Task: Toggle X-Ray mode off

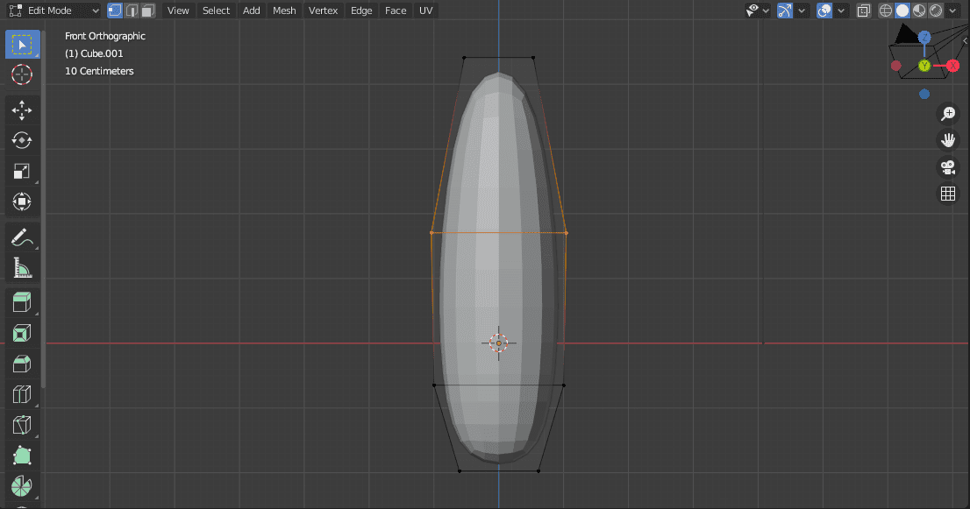Action: tap(862, 10)
